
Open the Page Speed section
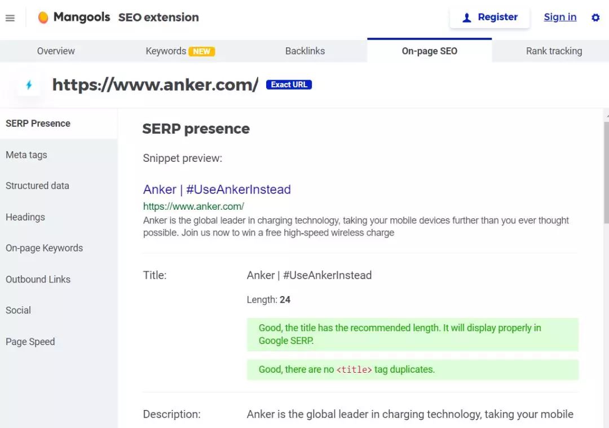[x=30, y=342]
